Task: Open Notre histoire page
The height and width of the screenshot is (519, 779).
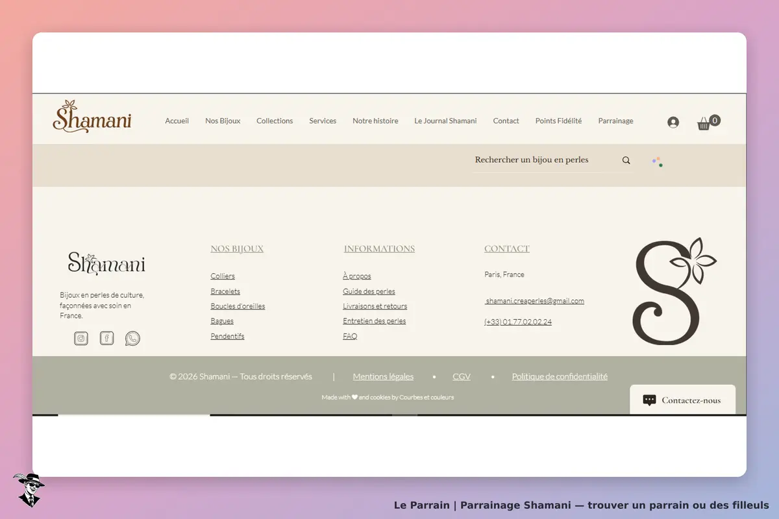Action: (x=375, y=121)
